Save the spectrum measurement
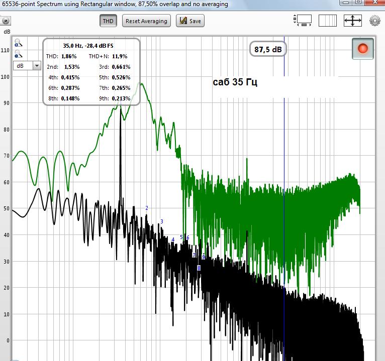The image size is (385, 361). (190, 21)
